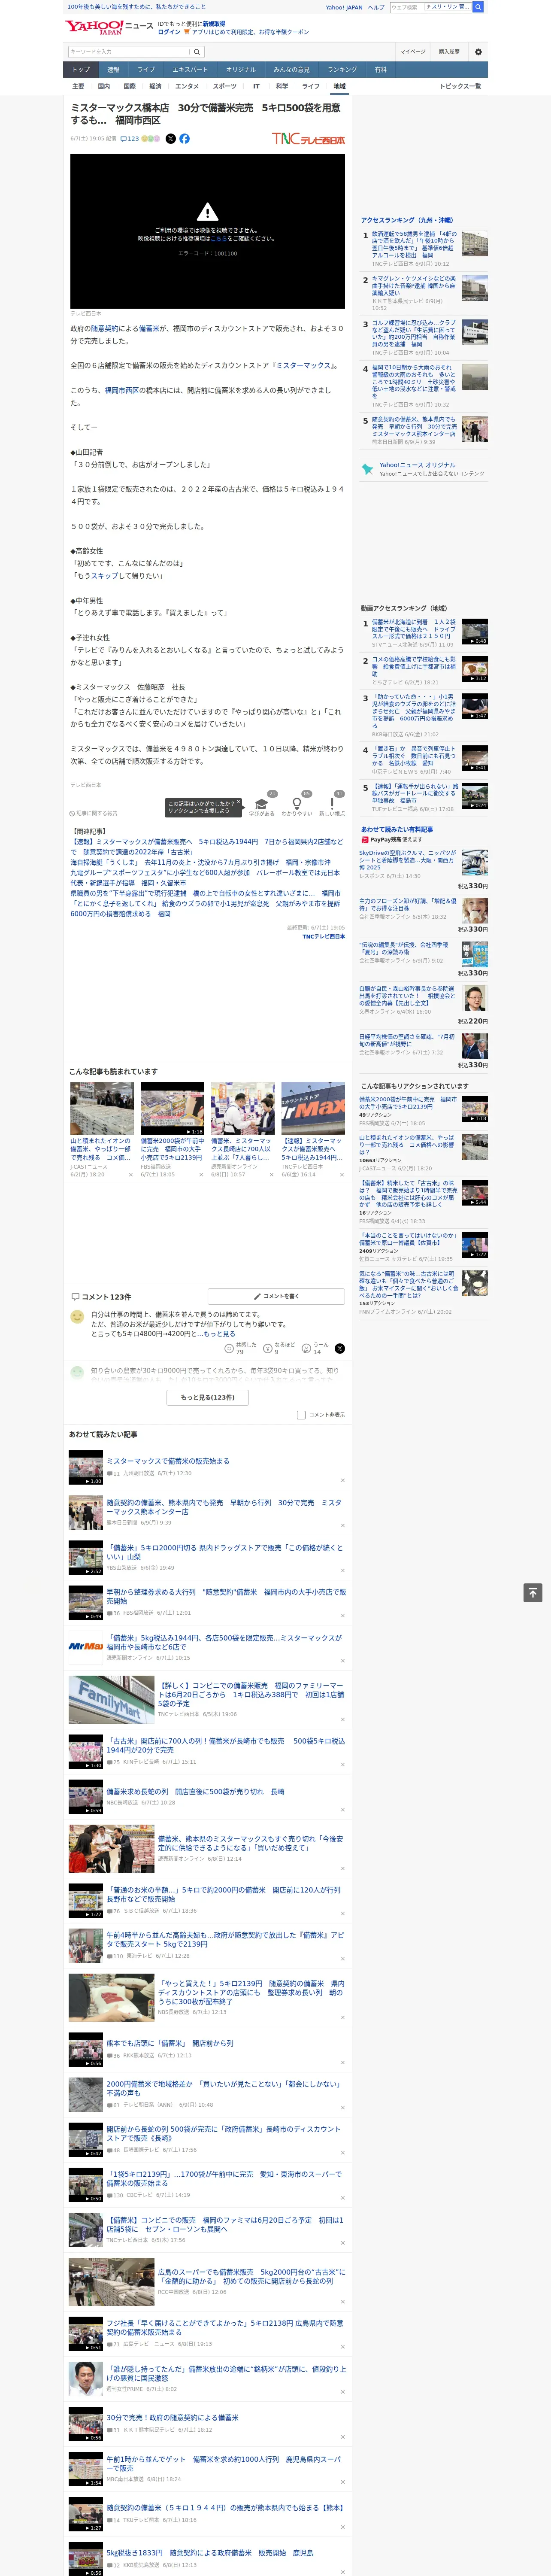The image size is (551, 2576).
Task: Toggle the コメント非表示 checkbox
Action: 301,1415
